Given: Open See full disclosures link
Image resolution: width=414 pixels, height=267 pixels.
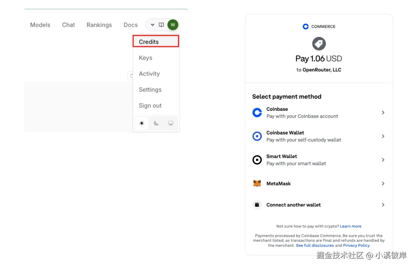Looking at the screenshot, I should (x=315, y=245).
